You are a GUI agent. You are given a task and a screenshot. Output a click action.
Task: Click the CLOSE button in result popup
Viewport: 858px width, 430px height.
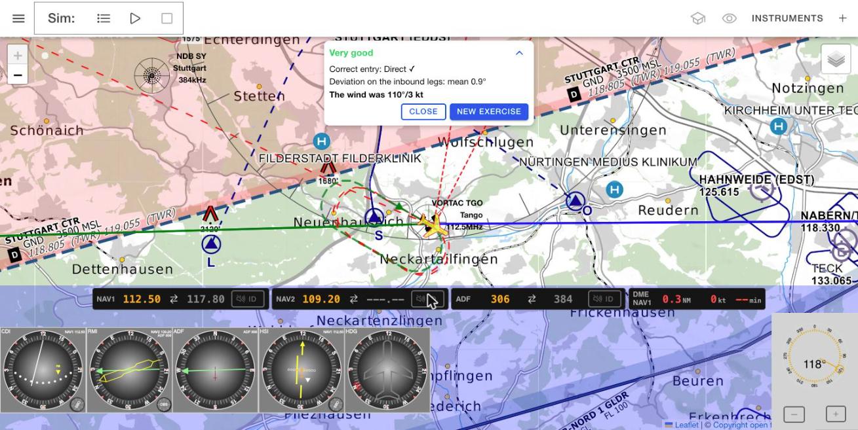423,111
